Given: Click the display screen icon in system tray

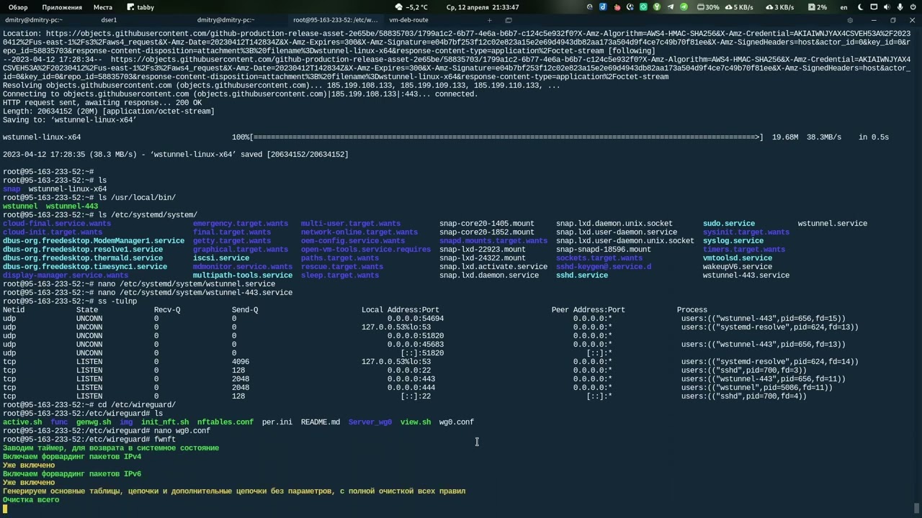Looking at the screenshot, I should coord(874,7).
